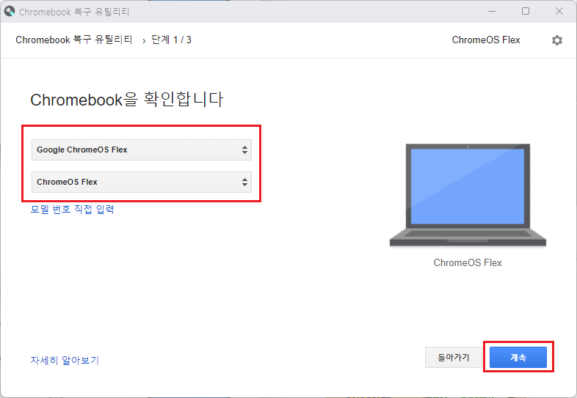
Task: Click the laptop illustration
Action: [468, 195]
